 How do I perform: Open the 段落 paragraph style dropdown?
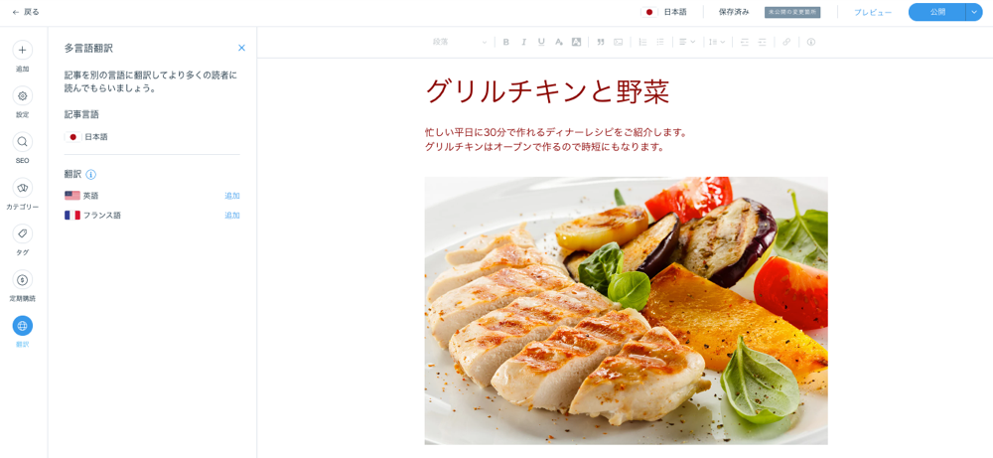click(460, 42)
